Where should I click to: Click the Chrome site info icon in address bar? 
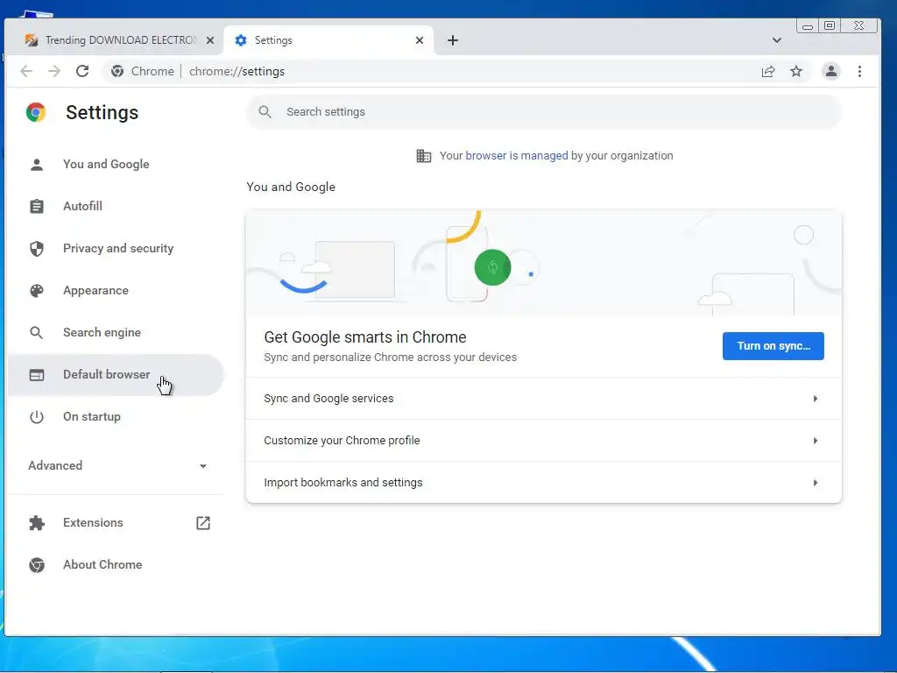[x=117, y=71]
